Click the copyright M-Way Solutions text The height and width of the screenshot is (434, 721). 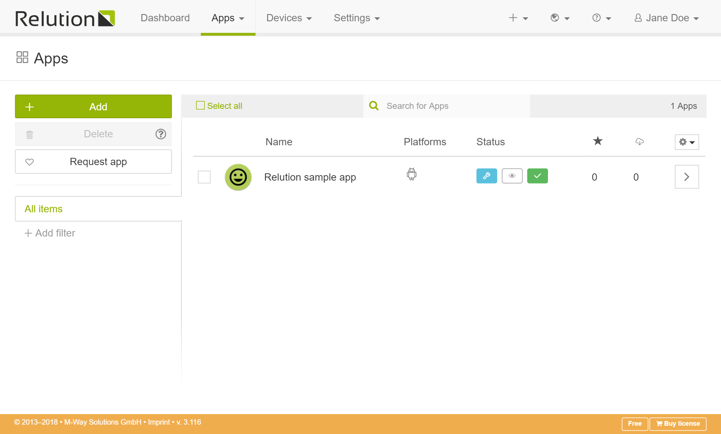[x=78, y=422]
